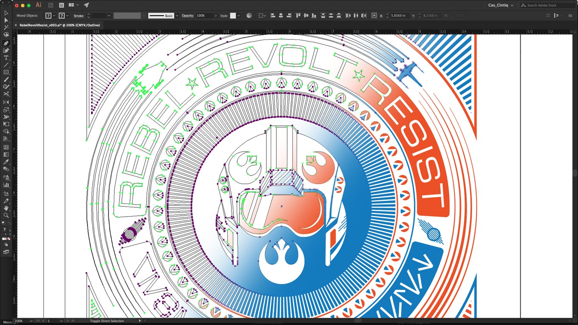This screenshot has width=578, height=325.
Task: Choose the Artboard tool
Action: [x=6, y=193]
